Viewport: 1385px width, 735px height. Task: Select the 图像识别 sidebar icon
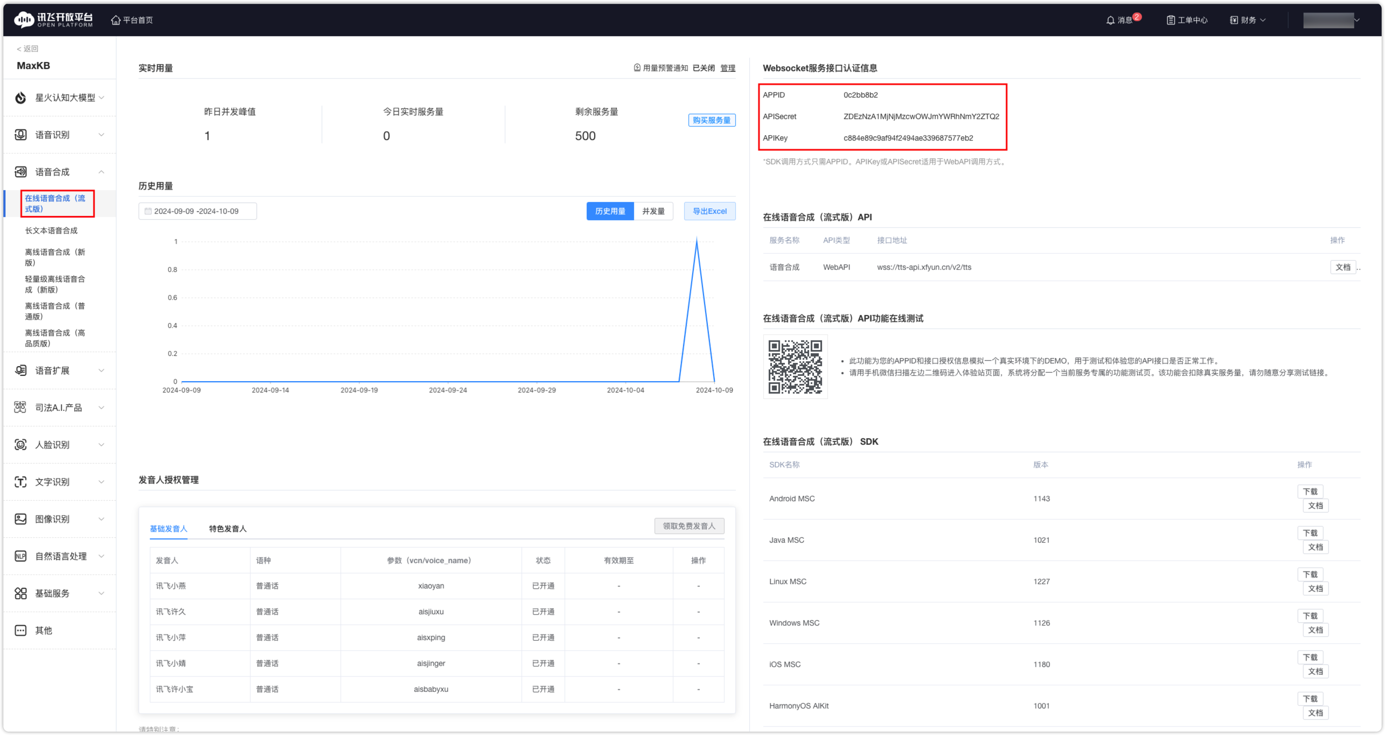click(x=20, y=519)
